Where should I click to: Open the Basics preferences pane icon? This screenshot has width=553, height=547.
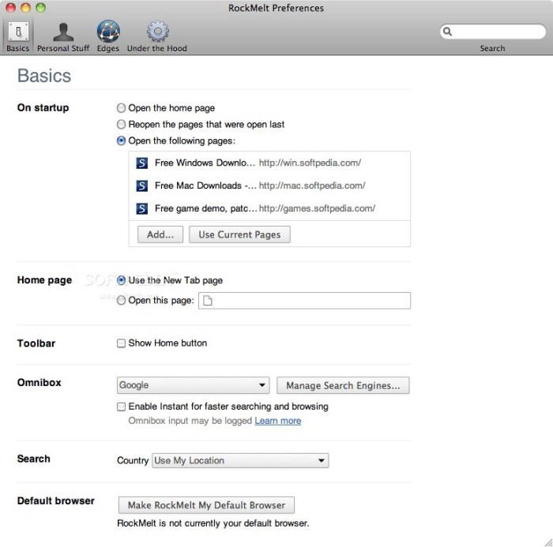coord(17,32)
